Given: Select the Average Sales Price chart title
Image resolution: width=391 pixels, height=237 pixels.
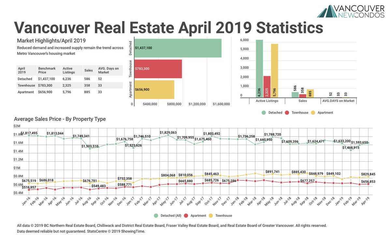Looking at the screenshot, I should point(60,119).
